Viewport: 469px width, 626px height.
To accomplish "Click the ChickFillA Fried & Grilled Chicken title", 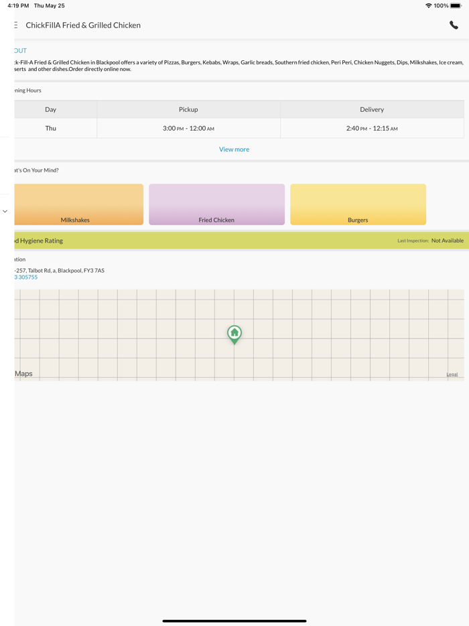I will [83, 25].
